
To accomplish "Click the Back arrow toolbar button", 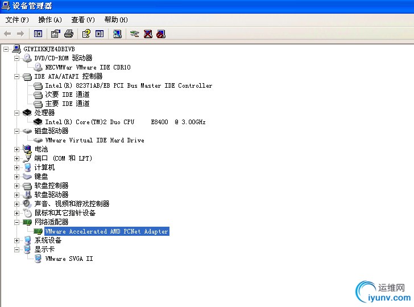I will 7,34.
